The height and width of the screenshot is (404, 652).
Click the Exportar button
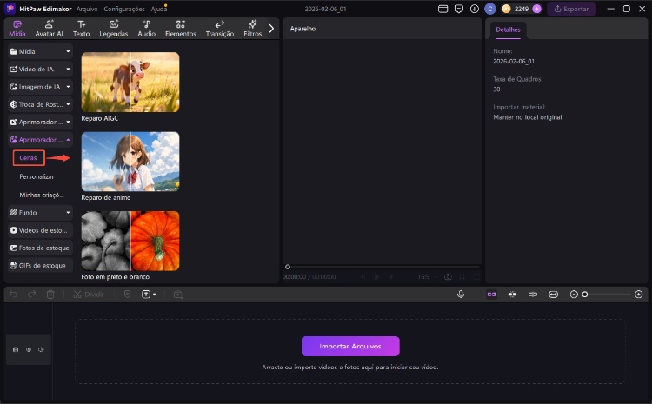(571, 9)
